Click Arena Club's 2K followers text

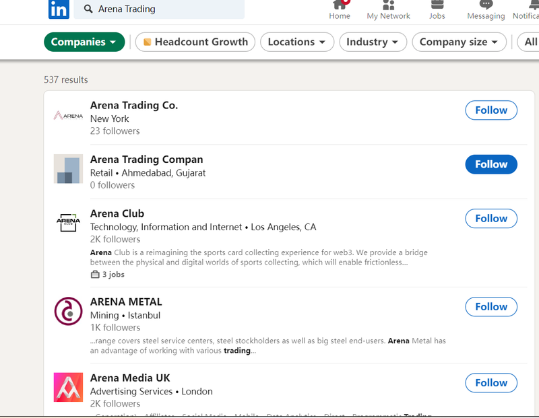pyautogui.click(x=115, y=239)
